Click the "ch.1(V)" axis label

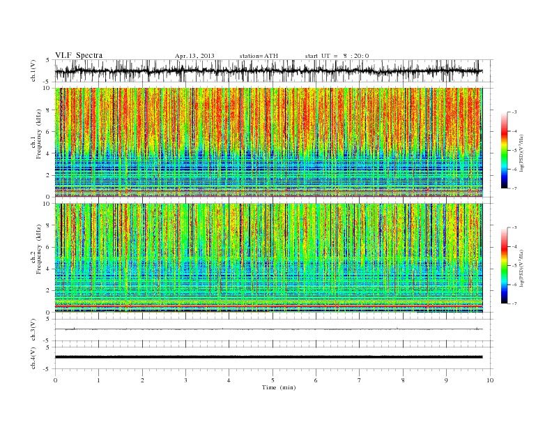point(33,71)
